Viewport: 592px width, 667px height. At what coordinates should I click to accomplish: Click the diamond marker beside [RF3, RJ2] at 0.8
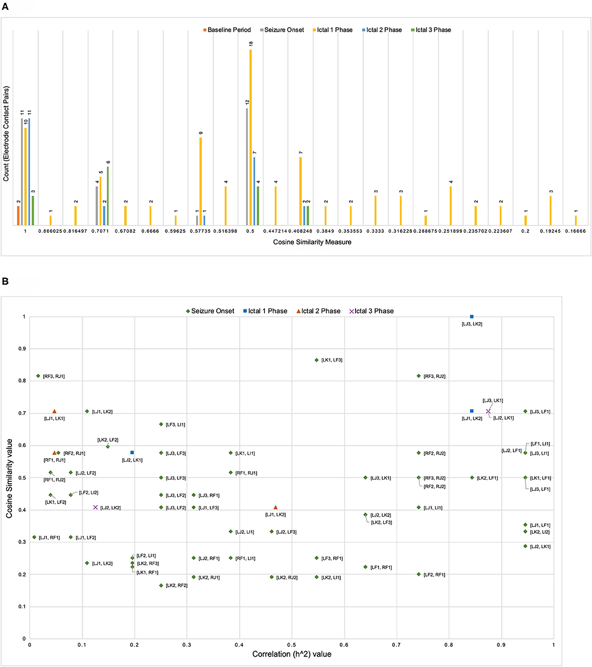coord(419,376)
